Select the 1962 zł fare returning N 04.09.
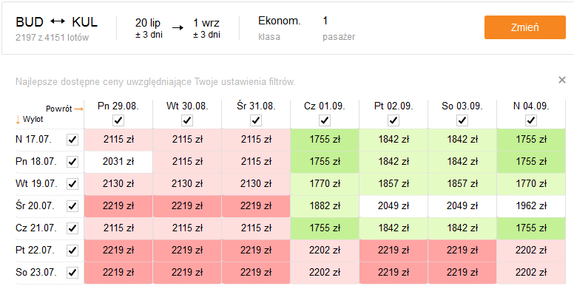Viewport: 574px width, 286px height. [531, 206]
